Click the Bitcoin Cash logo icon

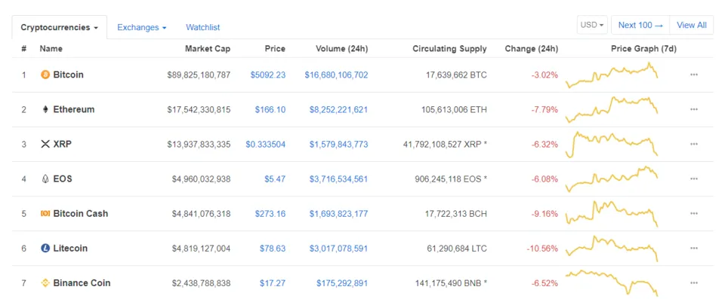click(45, 214)
